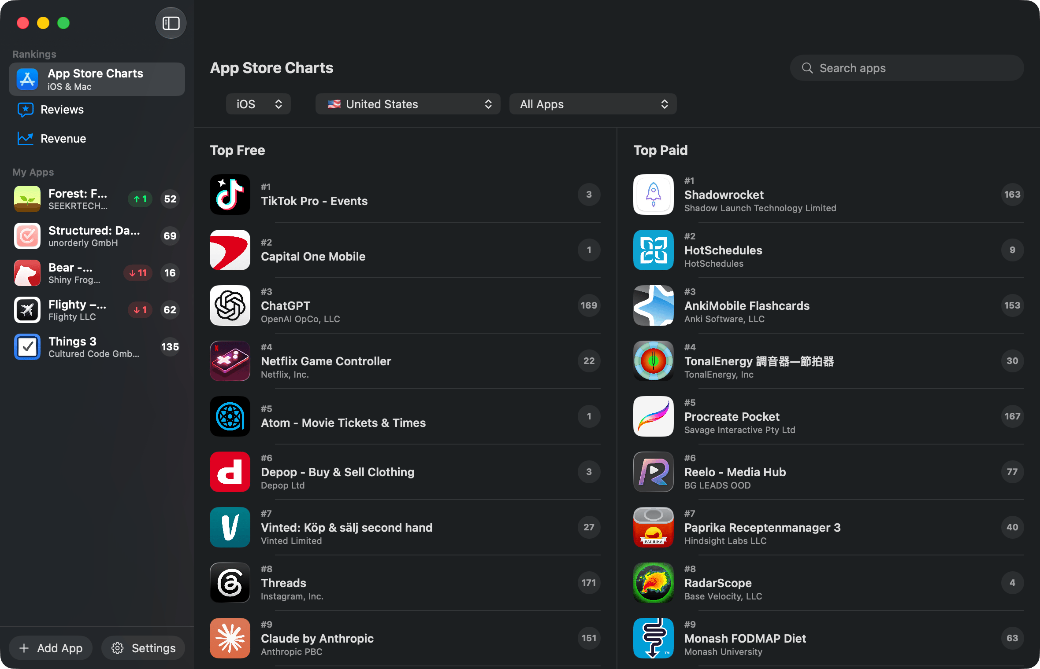This screenshot has width=1040, height=669.
Task: Click the Reelo Media Hub icon
Action: (654, 472)
